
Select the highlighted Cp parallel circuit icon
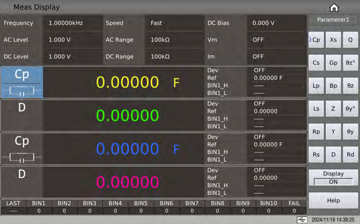(22, 82)
